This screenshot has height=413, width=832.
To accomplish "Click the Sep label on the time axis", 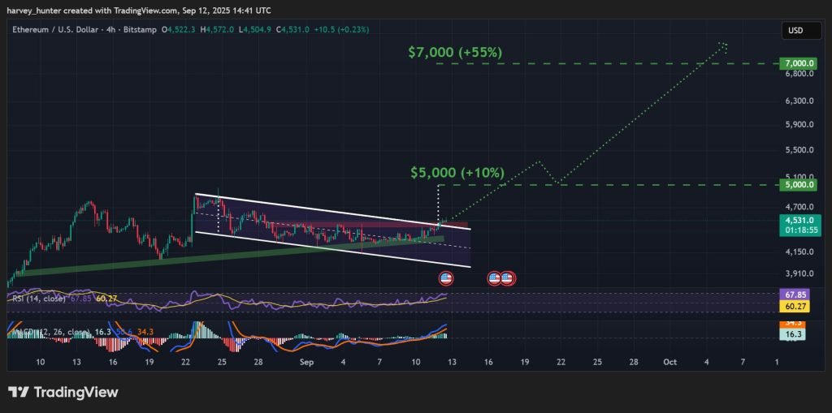I will click(306, 360).
